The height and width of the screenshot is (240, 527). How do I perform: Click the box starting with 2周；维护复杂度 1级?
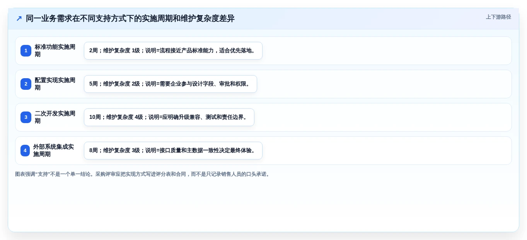173,51
